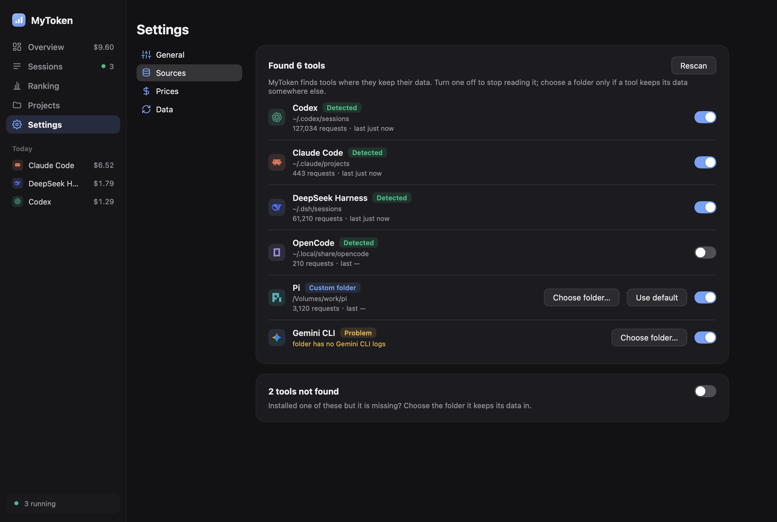
Task: Click the Gemini CLI star icon
Action: tap(277, 337)
